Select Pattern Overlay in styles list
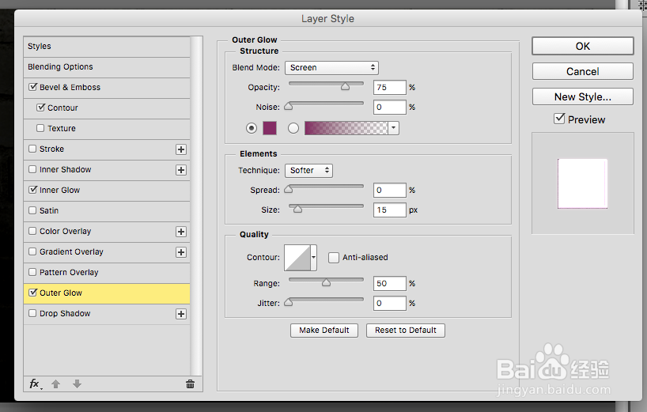 (69, 273)
